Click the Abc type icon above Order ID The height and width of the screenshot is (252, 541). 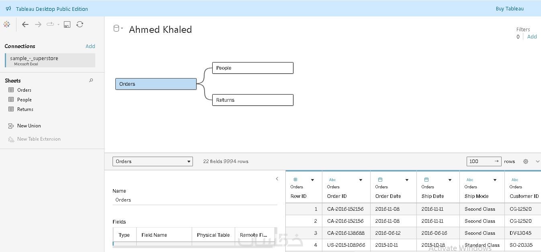point(332,180)
